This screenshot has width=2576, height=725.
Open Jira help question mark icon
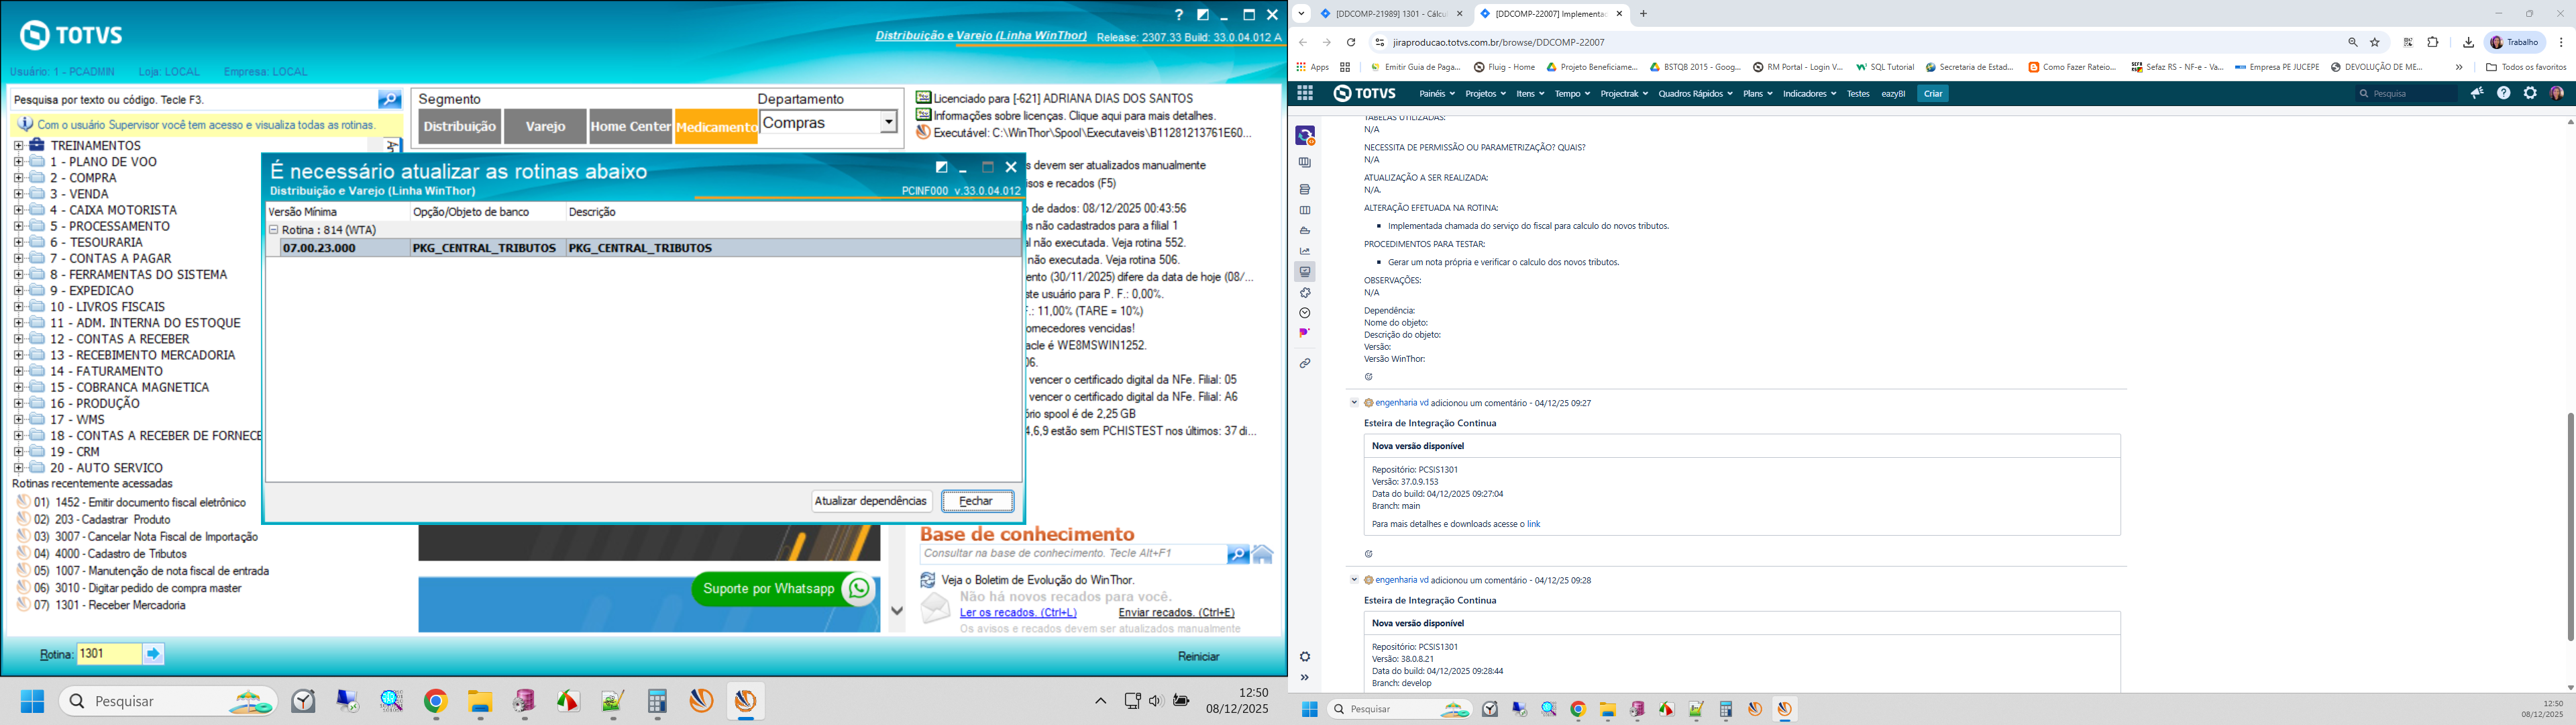point(2503,93)
